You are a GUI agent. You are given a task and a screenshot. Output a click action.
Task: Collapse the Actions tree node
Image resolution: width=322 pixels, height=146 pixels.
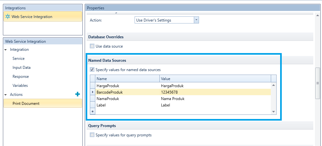pyautogui.click(x=5, y=95)
